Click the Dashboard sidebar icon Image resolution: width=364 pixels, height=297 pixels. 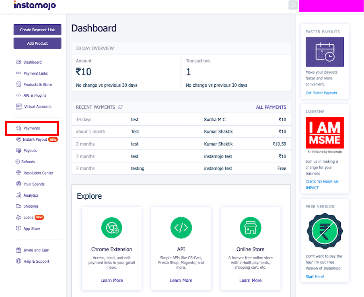click(x=19, y=62)
